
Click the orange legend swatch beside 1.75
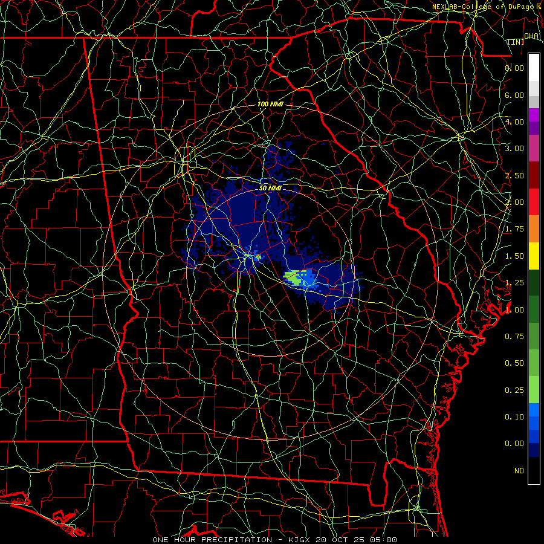[x=534, y=229]
